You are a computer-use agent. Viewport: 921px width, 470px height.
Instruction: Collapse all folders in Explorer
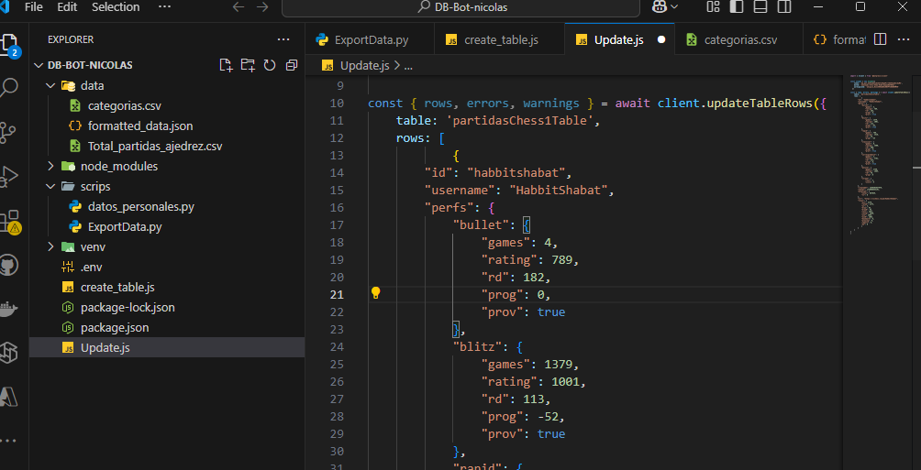coord(292,65)
